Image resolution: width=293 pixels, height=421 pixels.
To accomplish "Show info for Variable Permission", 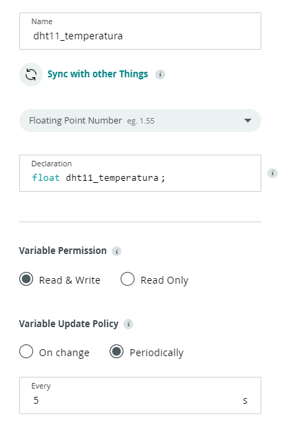I will point(117,251).
